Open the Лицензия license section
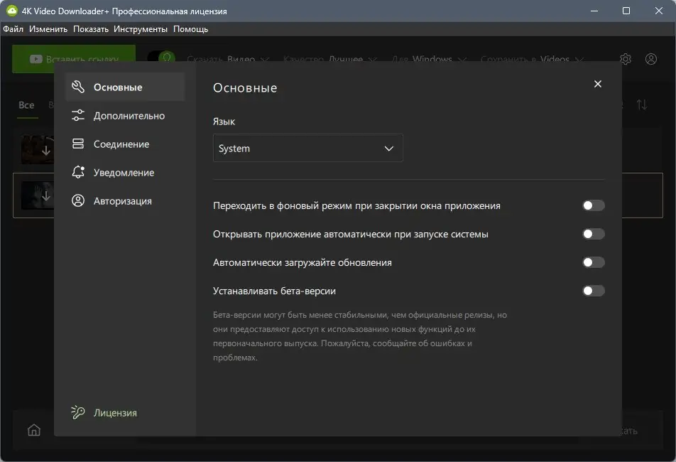 click(x=117, y=412)
